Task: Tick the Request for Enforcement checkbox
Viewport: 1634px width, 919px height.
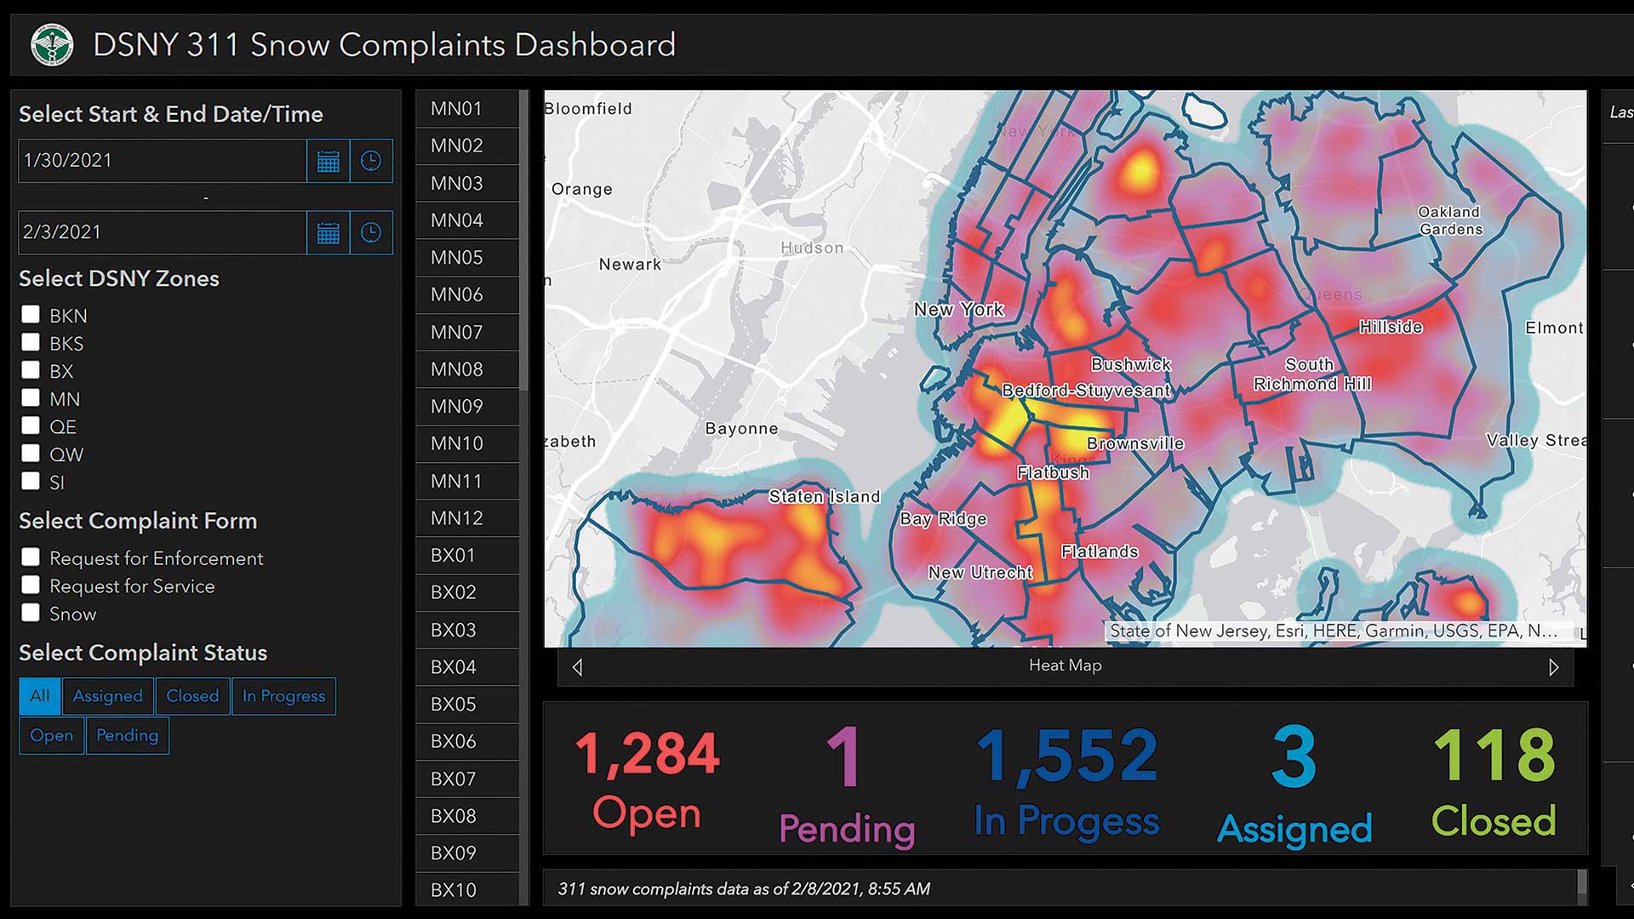Action: [x=31, y=557]
